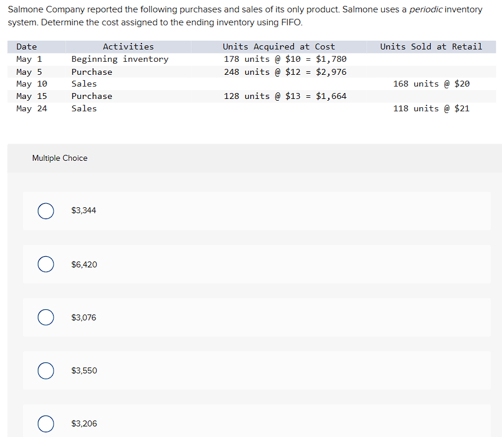The height and width of the screenshot is (437, 502).
Task: Click the Activities column header
Action: (x=128, y=47)
